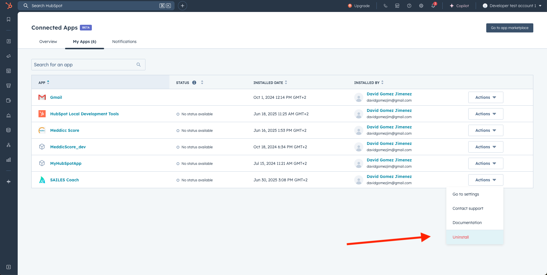This screenshot has height=275, width=547.
Task: Open HubSpot Local Development Tools link
Action: click(84, 114)
